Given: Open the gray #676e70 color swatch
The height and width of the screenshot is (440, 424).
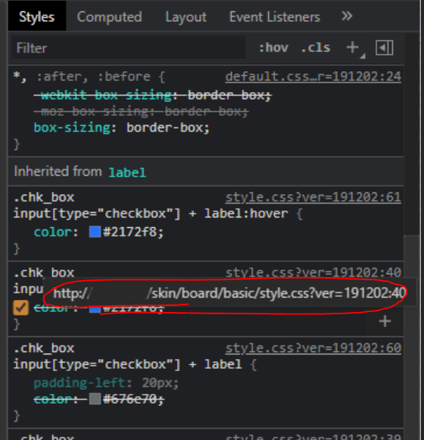Looking at the screenshot, I should pyautogui.click(x=95, y=399).
